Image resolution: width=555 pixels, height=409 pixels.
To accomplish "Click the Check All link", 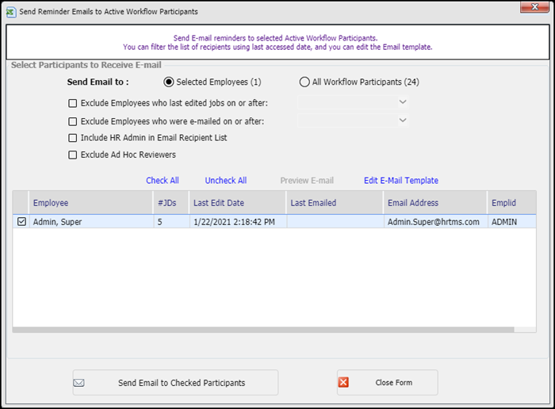I will [162, 181].
